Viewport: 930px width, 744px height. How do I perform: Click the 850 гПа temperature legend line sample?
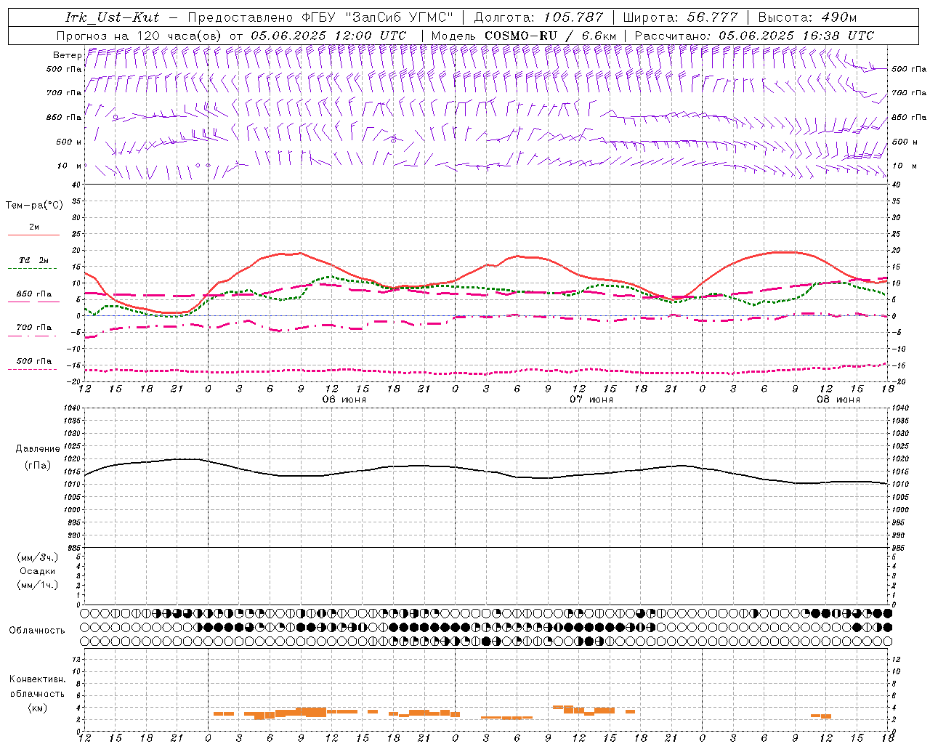(33, 302)
